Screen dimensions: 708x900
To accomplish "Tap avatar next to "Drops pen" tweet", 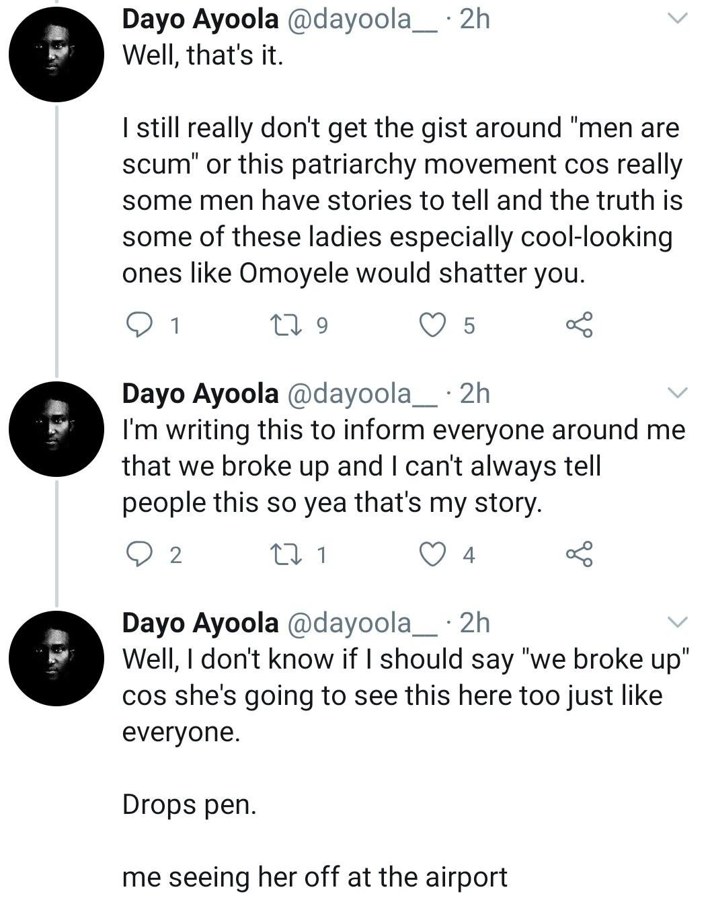I will pyautogui.click(x=56, y=658).
